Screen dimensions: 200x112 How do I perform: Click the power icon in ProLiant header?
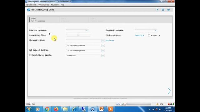pyautogui.click(x=168, y=10)
